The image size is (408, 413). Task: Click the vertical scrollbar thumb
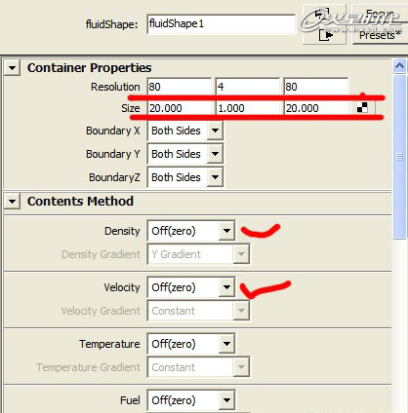(x=399, y=157)
